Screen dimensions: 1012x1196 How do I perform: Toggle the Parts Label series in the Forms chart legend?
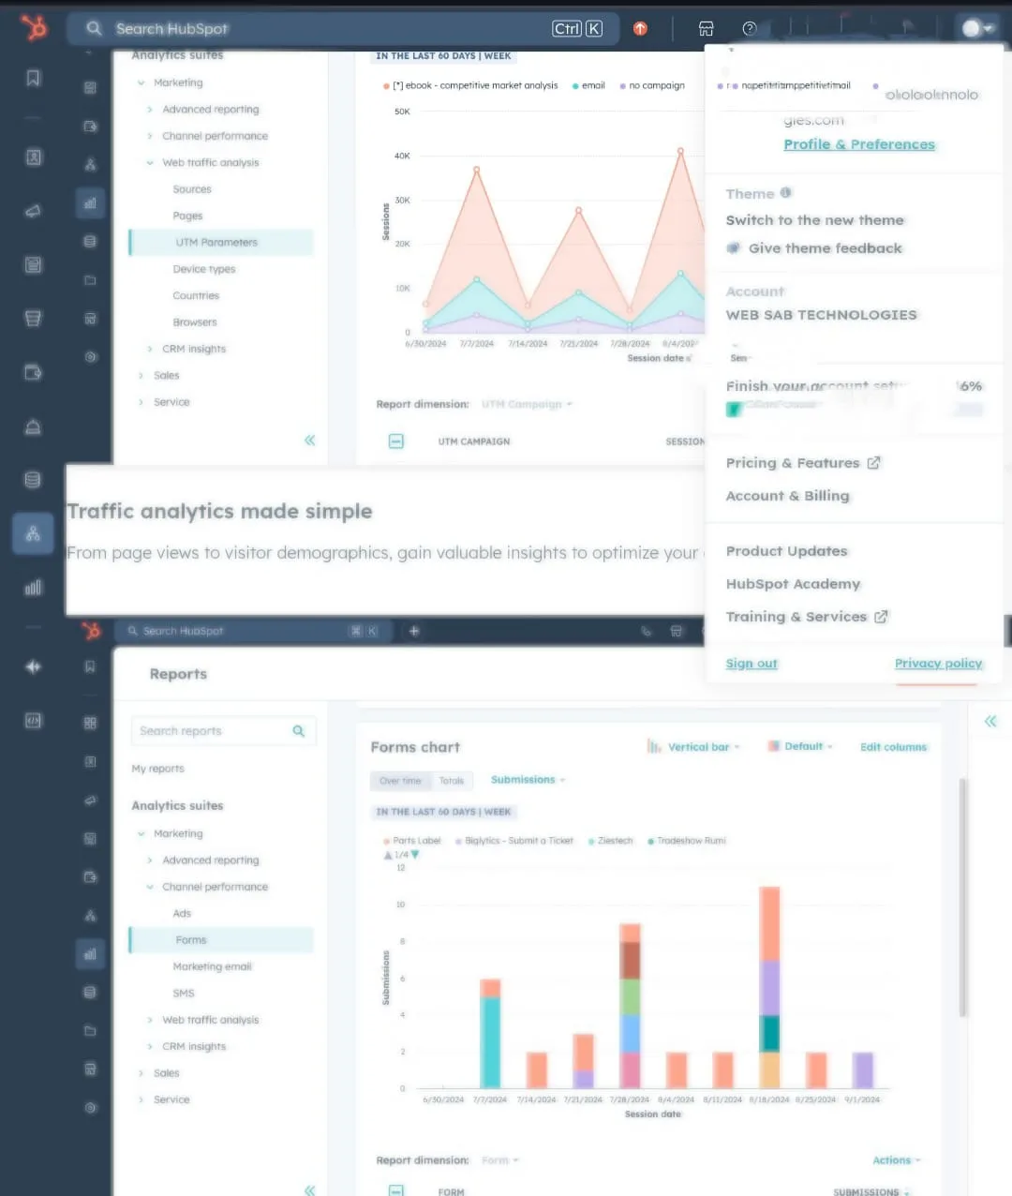click(411, 841)
